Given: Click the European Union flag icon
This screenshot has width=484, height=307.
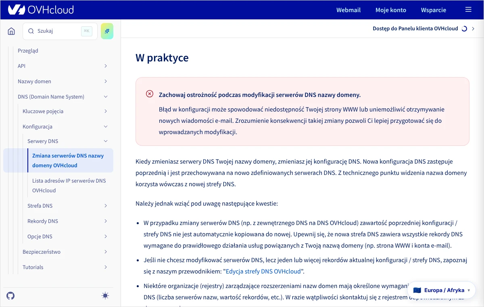Looking at the screenshot, I should (x=417, y=290).
